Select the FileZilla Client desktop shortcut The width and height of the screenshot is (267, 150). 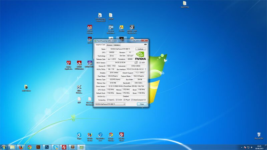point(121,137)
